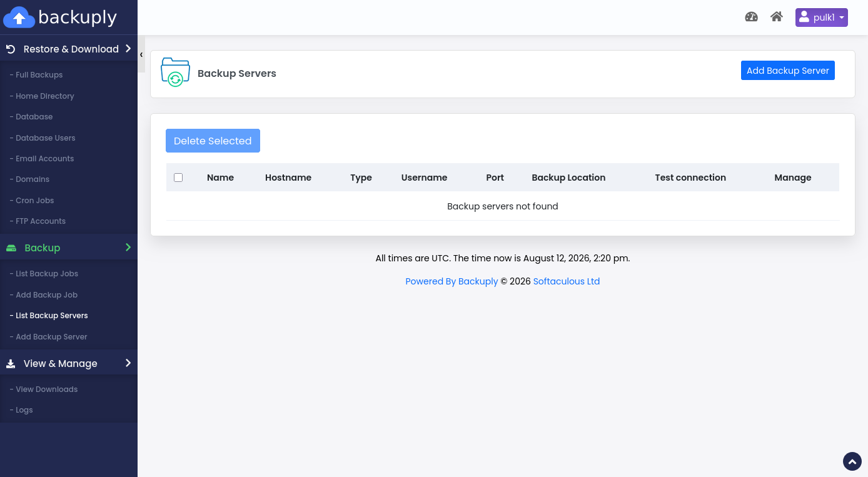The image size is (868, 477).
Task: Click the Port column header
Action: [x=495, y=178]
